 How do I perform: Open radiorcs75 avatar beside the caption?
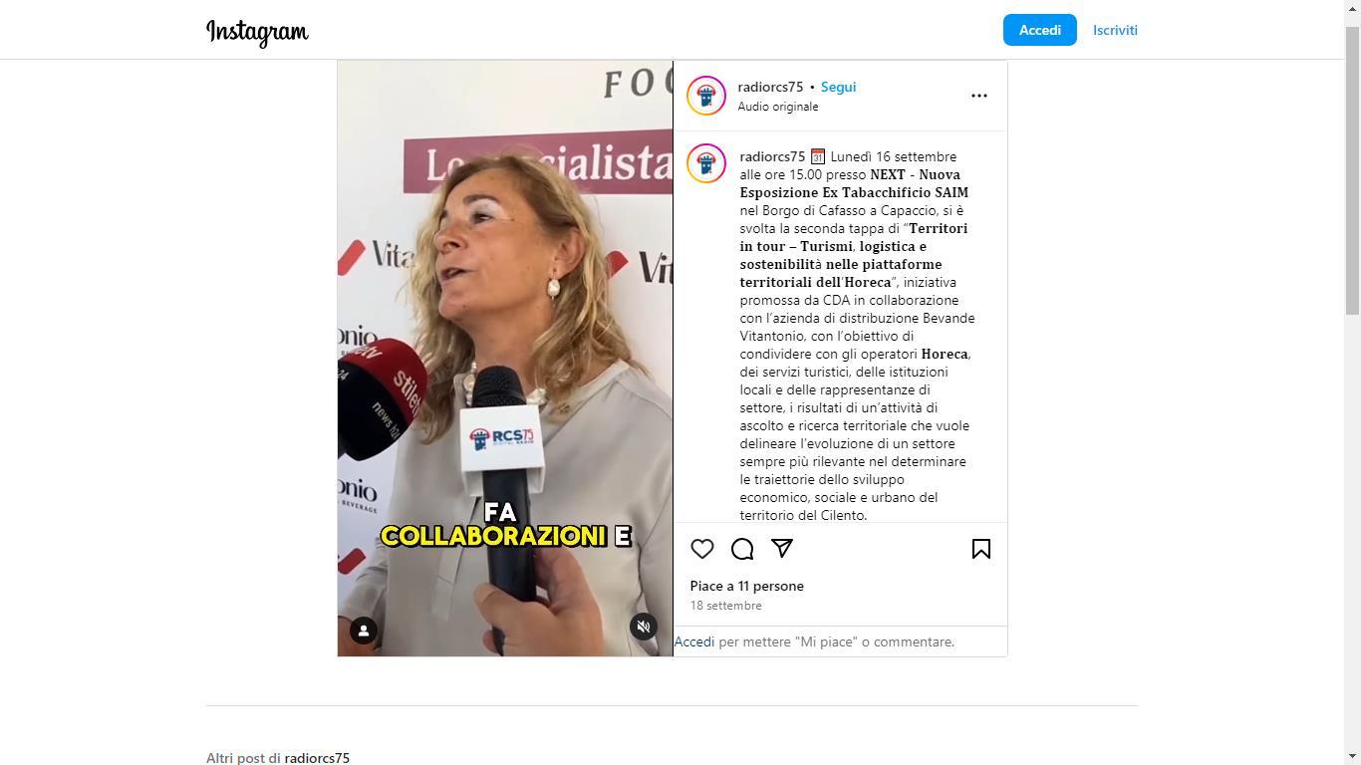pyautogui.click(x=706, y=163)
